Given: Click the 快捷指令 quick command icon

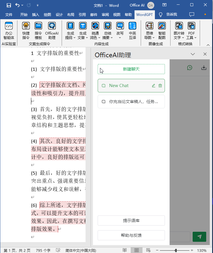Looking at the screenshot, I should (26, 31).
